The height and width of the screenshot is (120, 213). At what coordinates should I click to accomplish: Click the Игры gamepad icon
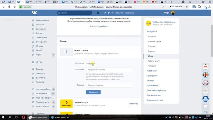pos(33,55)
